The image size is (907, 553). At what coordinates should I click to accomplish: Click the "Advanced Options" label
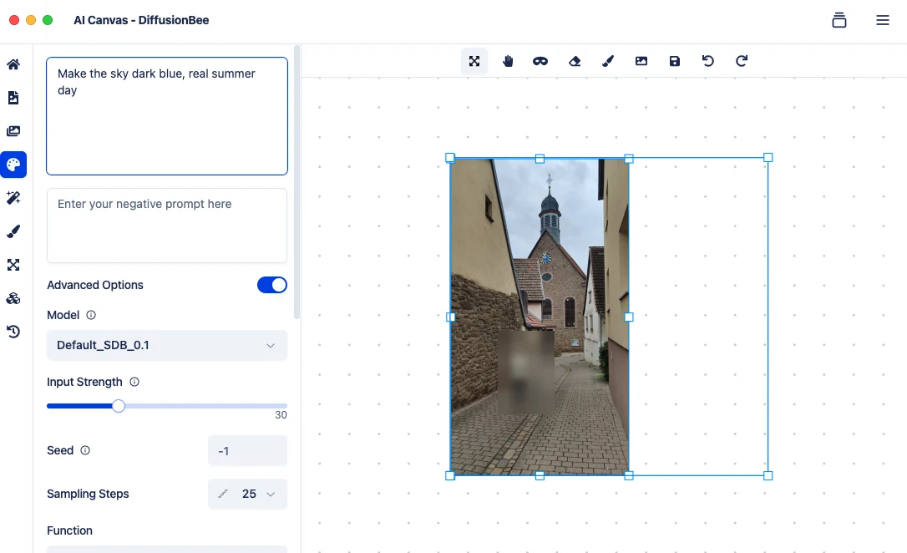coord(95,285)
